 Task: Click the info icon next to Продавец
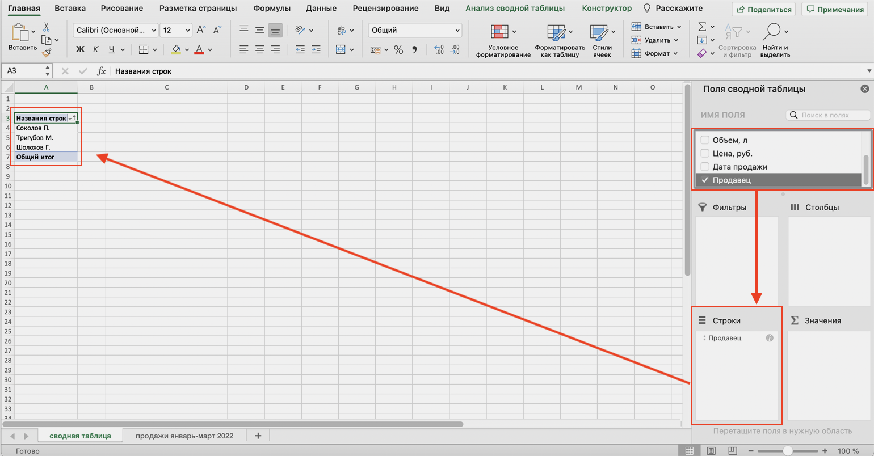tap(770, 338)
